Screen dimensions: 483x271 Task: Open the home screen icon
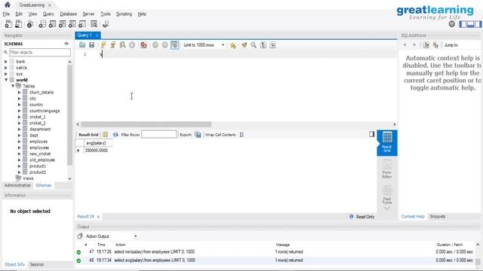click(x=8, y=5)
